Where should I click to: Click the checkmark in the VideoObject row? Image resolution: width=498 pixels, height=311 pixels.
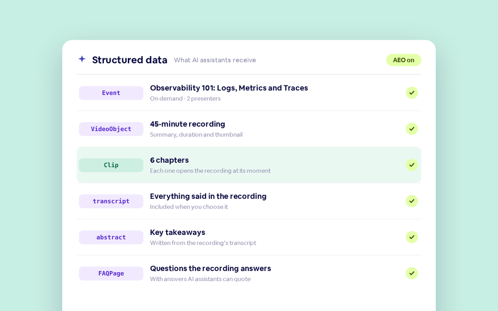tap(412, 129)
